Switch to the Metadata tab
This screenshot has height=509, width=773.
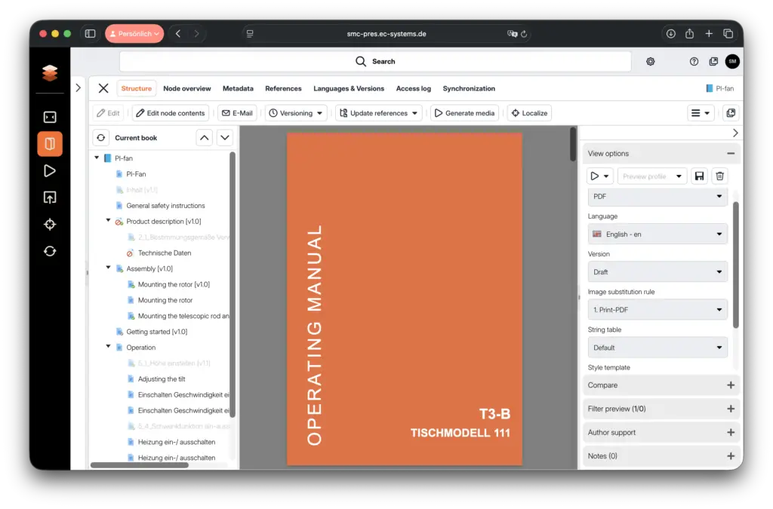tap(238, 88)
